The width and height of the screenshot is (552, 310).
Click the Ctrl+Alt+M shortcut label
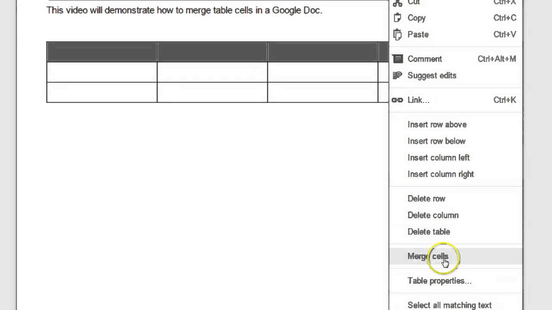[x=497, y=59]
